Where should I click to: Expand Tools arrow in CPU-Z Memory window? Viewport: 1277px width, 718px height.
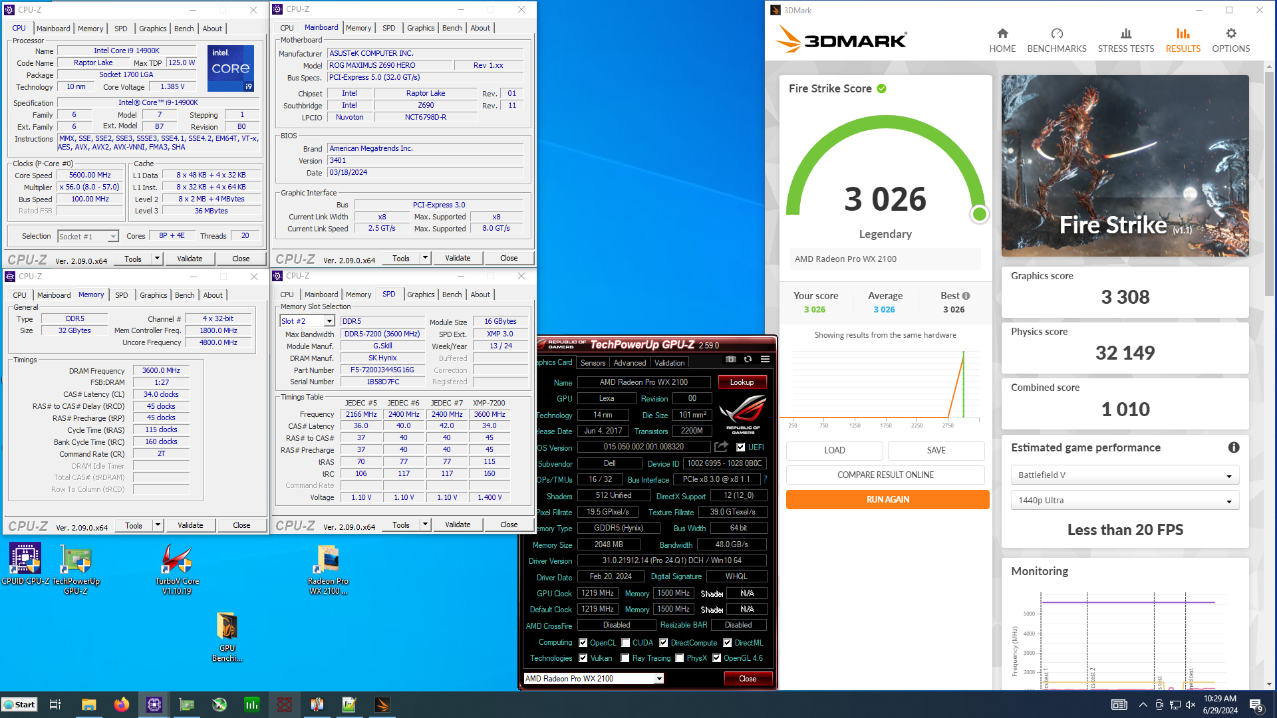158,525
